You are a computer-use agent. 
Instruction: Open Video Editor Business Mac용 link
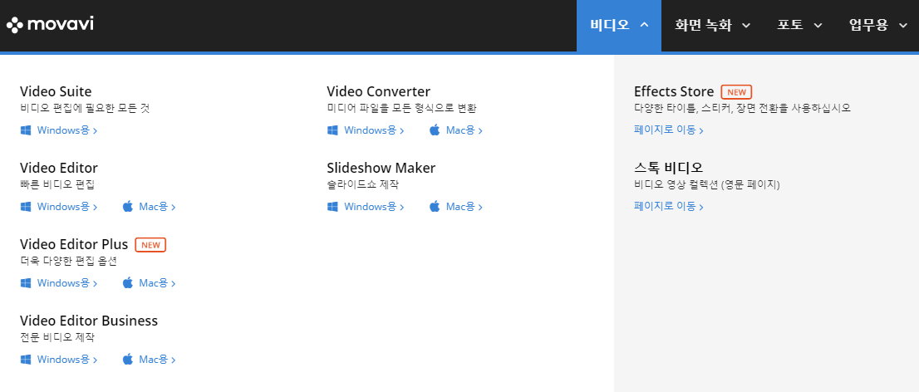coord(157,359)
